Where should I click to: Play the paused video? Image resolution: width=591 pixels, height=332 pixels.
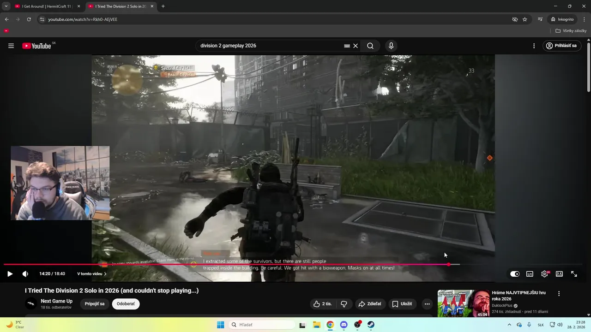10,274
